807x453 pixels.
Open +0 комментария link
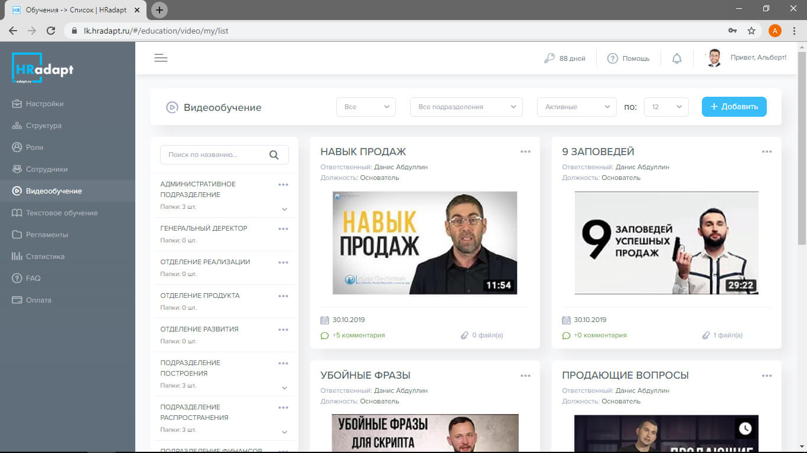click(x=594, y=335)
